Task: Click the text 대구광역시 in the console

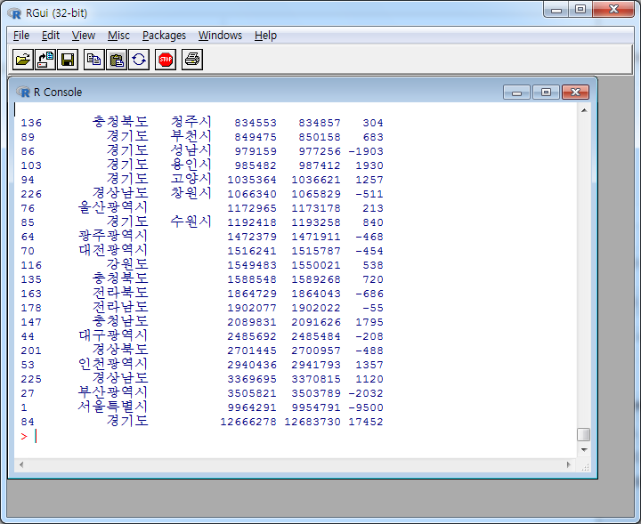Action: click(113, 335)
